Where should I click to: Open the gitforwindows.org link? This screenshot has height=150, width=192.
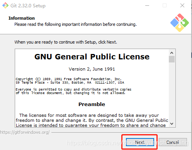click(x=25, y=132)
